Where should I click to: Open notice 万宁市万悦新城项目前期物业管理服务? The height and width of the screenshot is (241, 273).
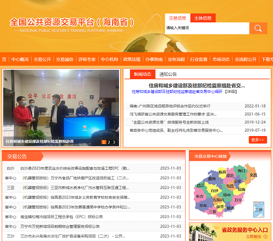pos(60,226)
